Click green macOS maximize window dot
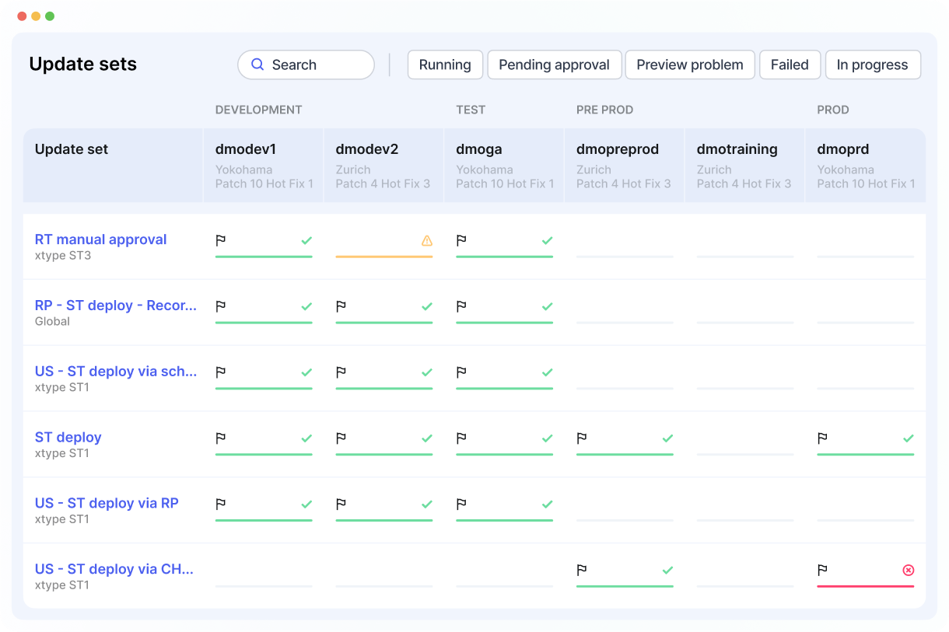Screen dimensions: 949x632 click(50, 16)
